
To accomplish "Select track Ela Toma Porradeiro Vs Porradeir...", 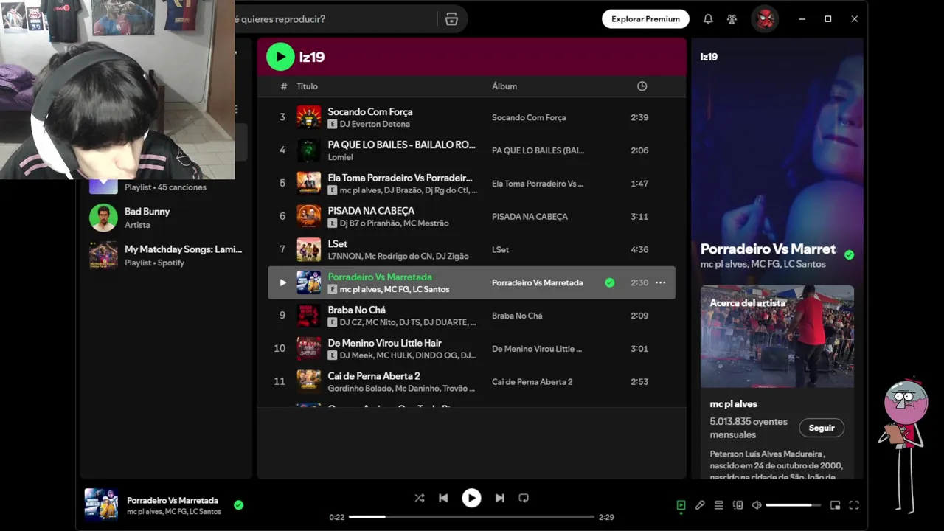I will (x=400, y=178).
